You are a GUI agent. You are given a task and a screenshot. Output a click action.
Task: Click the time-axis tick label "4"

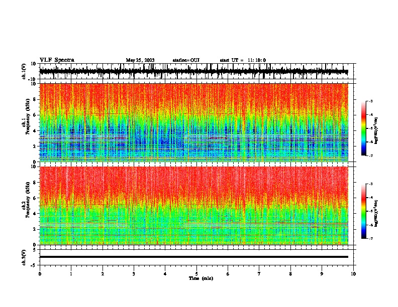tap(165, 274)
